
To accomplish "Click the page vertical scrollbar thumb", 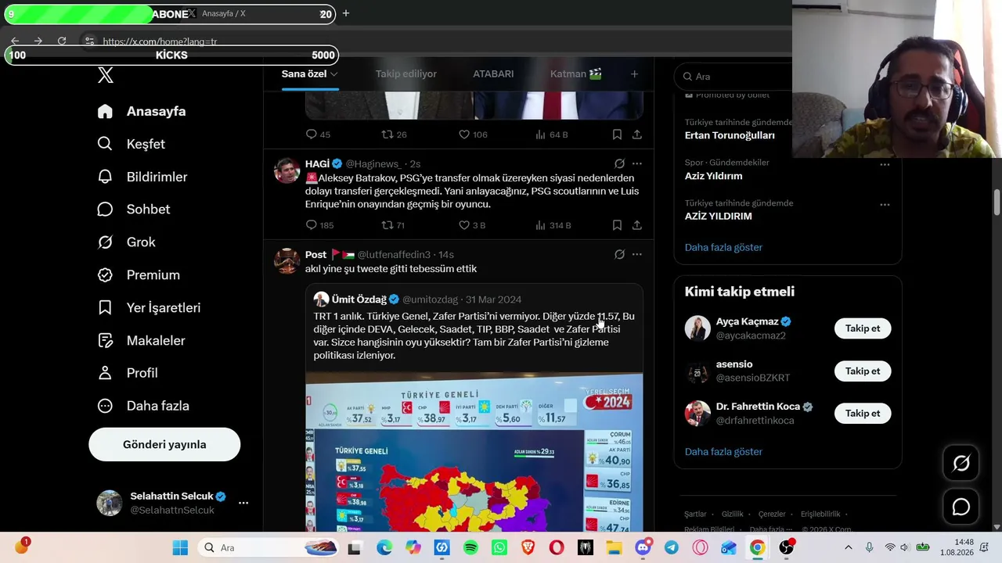I will pyautogui.click(x=997, y=202).
